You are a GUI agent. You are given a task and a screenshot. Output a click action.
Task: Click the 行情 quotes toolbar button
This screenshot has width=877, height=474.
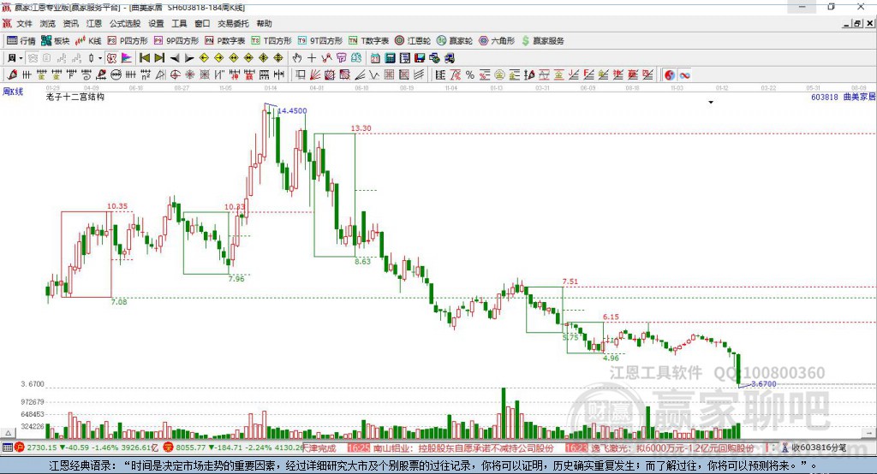[21, 41]
